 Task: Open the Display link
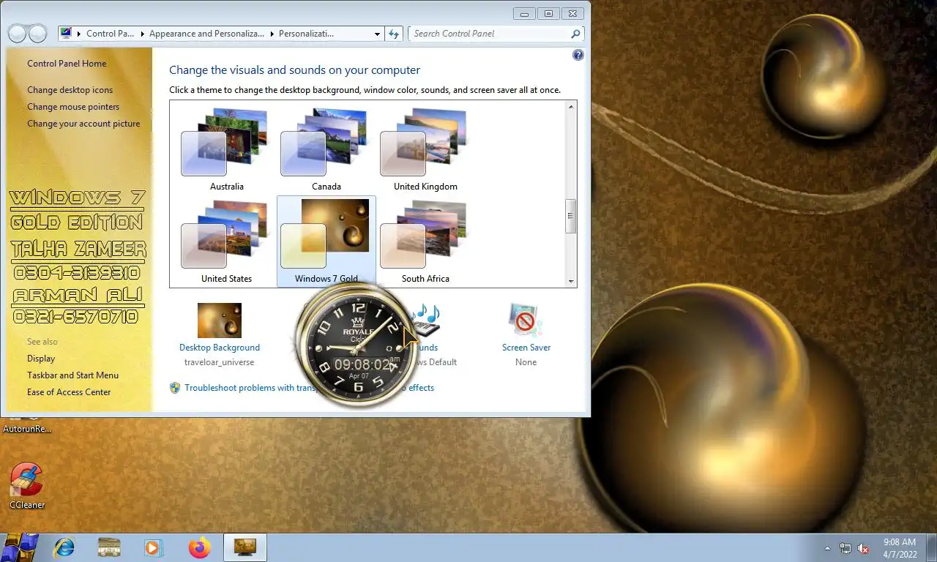point(41,359)
